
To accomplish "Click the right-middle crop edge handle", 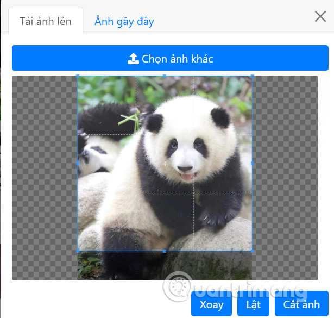I will pyautogui.click(x=253, y=163).
